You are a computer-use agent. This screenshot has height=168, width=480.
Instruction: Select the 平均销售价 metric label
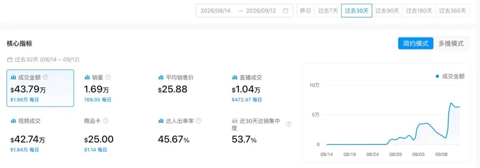pos(180,78)
